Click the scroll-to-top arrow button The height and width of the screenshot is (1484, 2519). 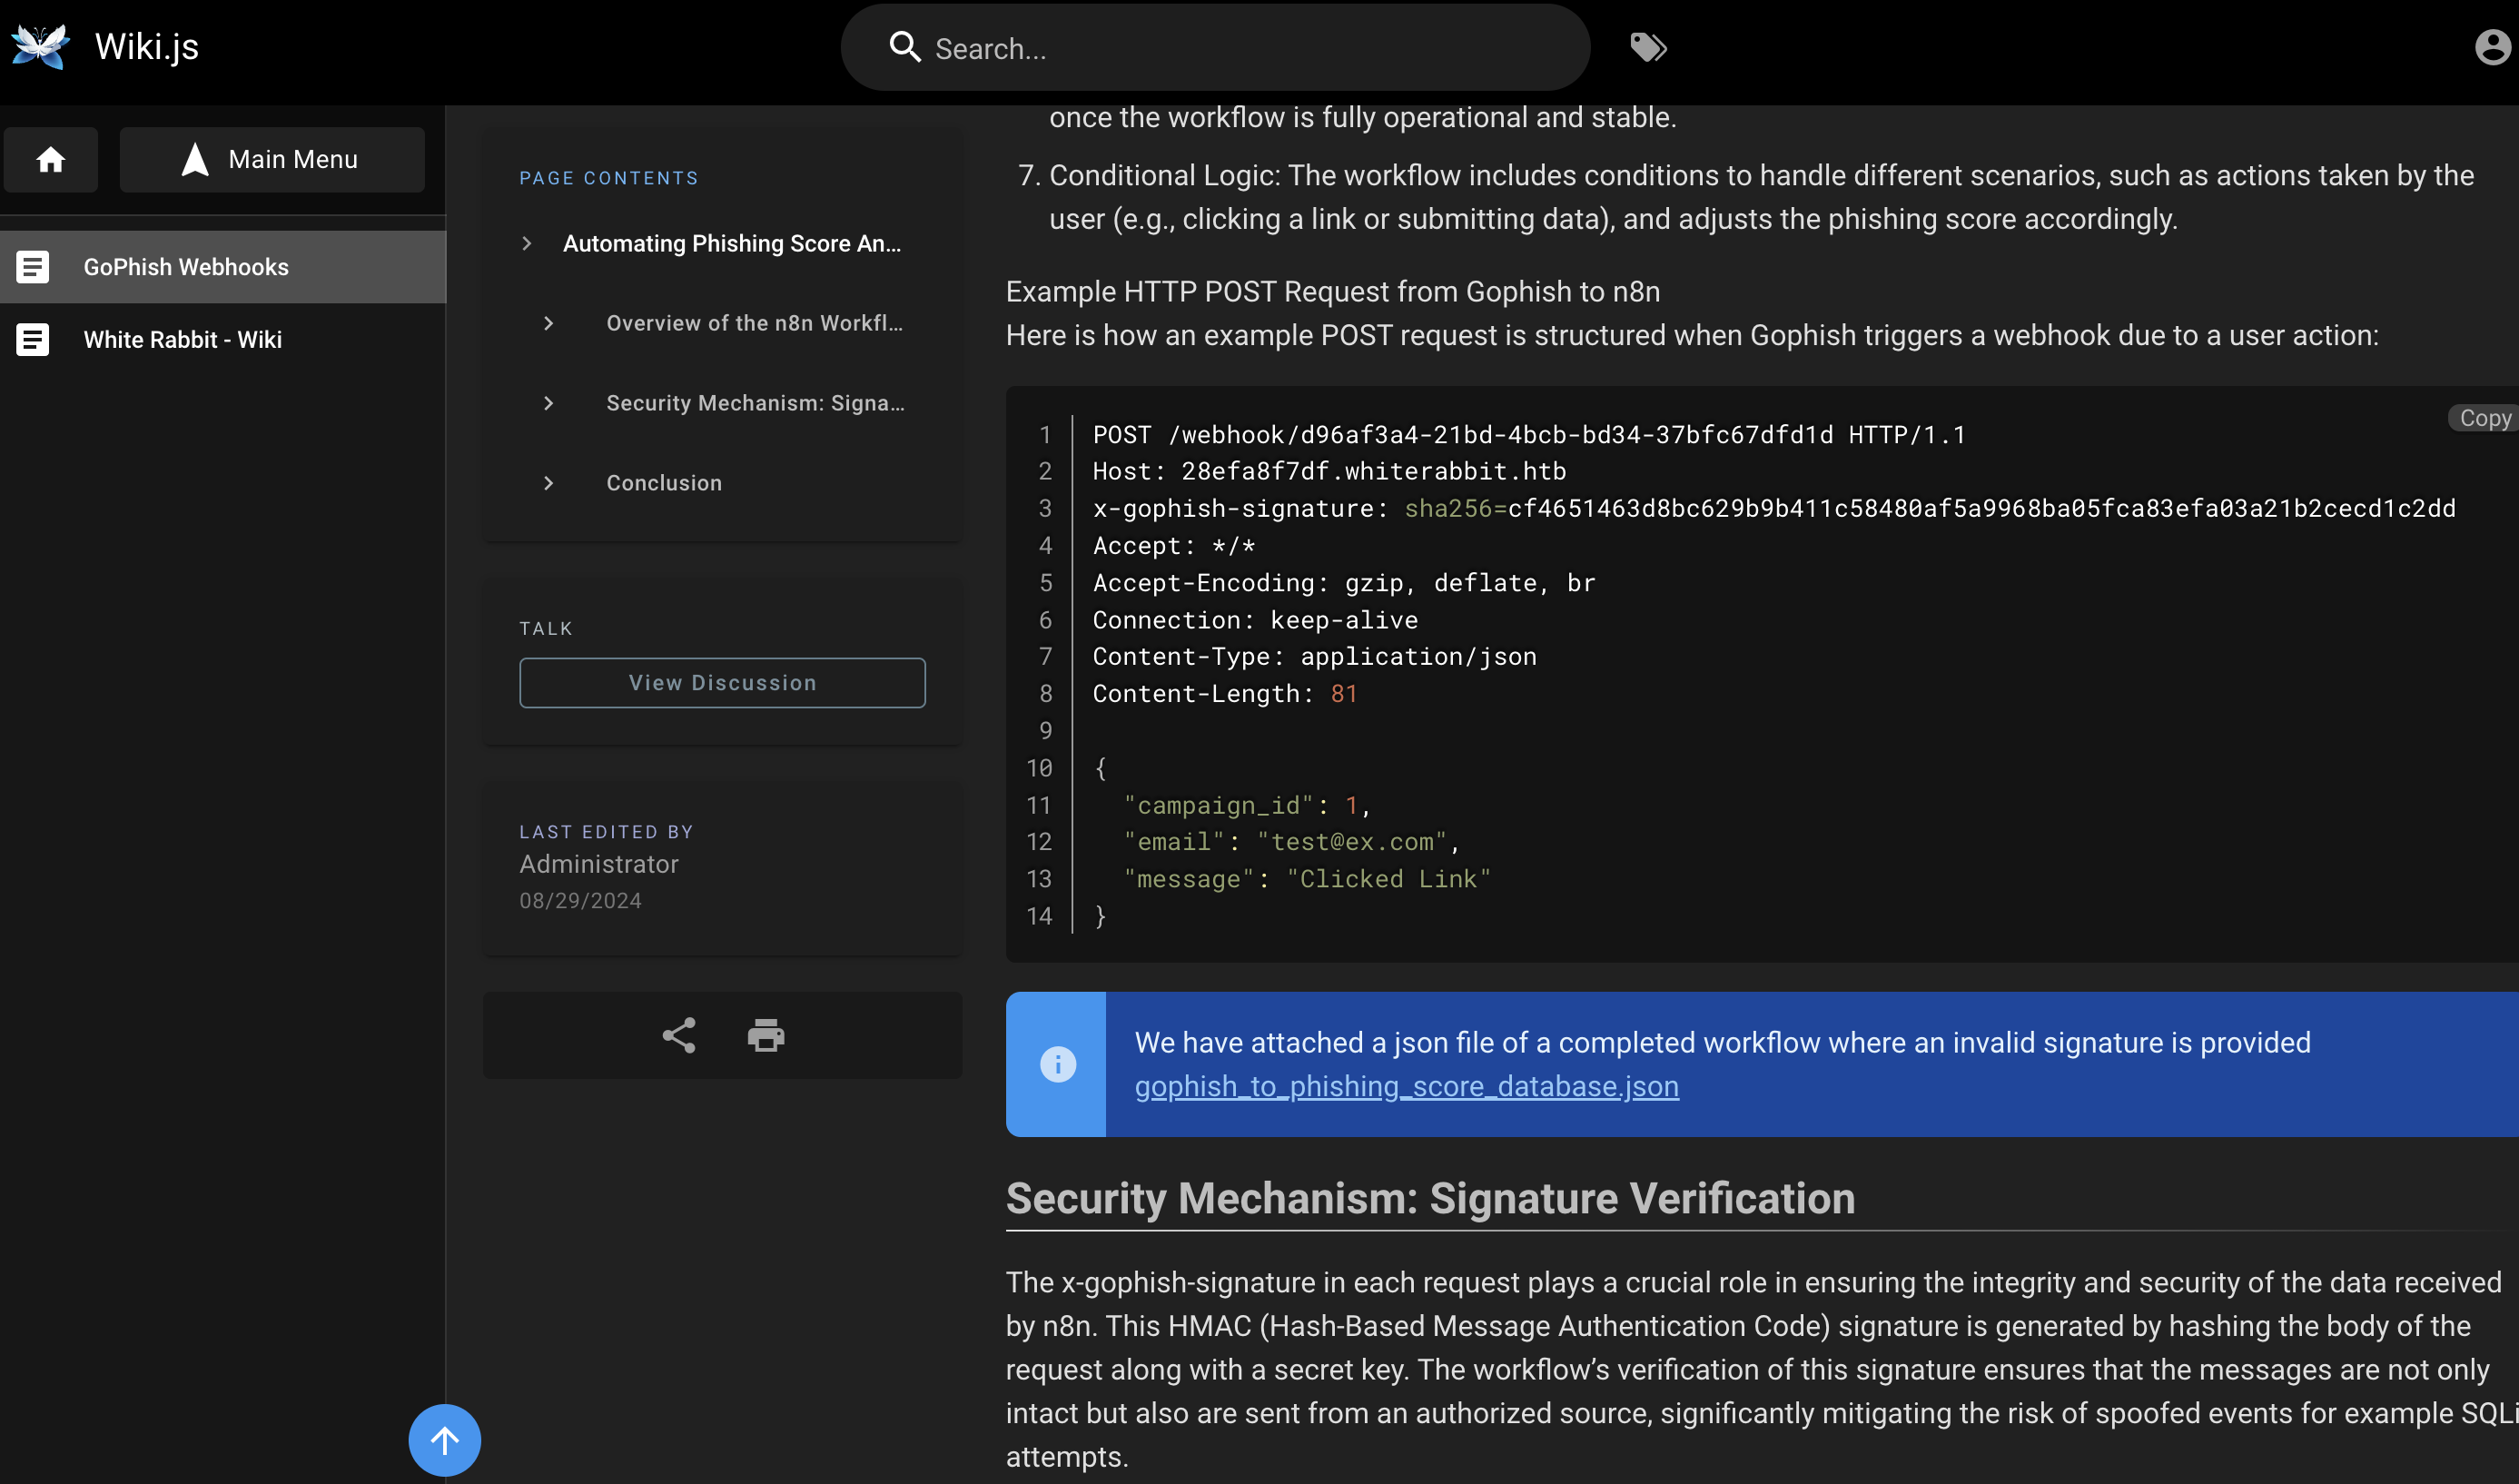(x=444, y=1440)
